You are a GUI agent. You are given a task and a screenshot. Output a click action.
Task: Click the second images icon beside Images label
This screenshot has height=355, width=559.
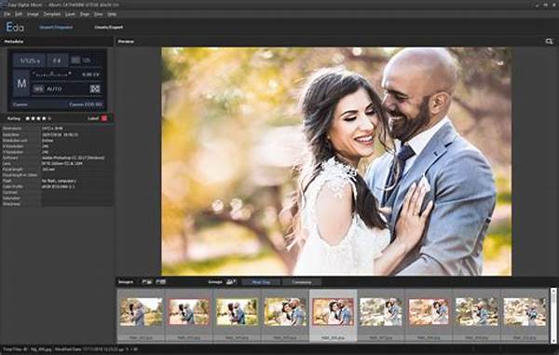click(160, 282)
